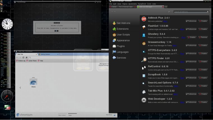
Task: Open the Help menu in Iceweasel
Action: click(154, 4)
